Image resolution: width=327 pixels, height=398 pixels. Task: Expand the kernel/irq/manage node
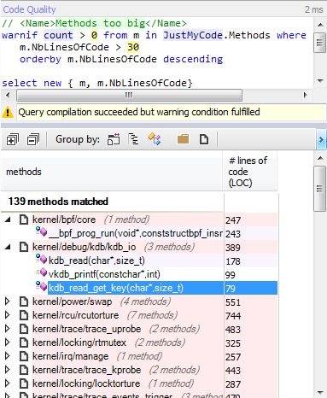coord(8,356)
